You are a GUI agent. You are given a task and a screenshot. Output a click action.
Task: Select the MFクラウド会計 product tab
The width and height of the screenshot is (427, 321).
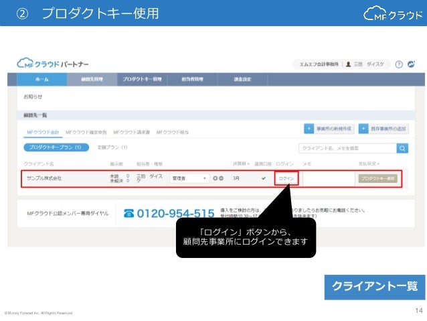click(x=43, y=132)
